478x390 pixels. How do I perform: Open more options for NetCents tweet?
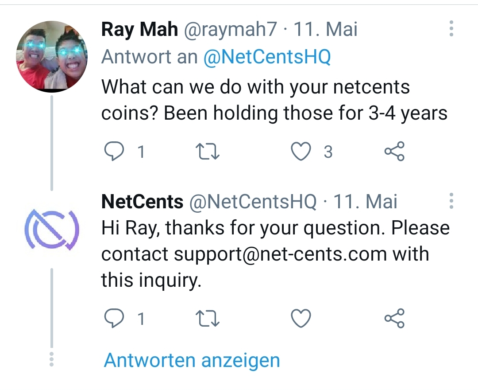click(x=451, y=201)
